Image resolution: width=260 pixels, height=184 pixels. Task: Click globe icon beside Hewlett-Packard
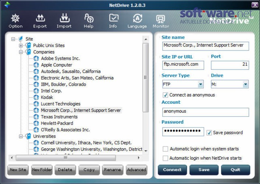[x=36, y=123]
